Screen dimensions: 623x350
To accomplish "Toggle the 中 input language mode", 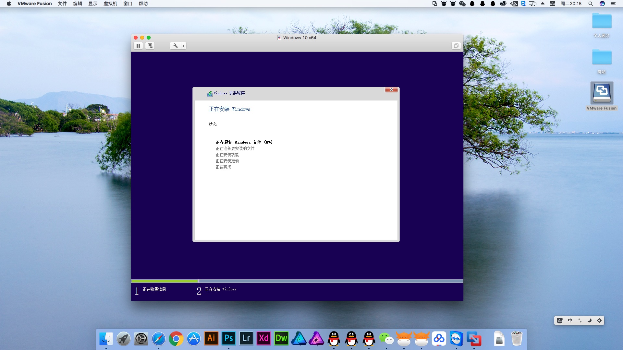I will point(570,321).
